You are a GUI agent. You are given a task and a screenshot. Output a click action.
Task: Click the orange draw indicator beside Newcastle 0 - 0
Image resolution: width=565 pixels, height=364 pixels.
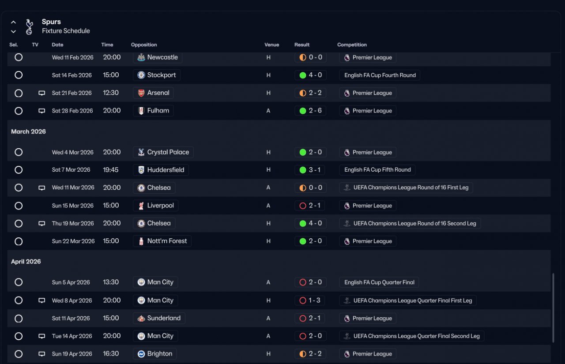(x=303, y=57)
